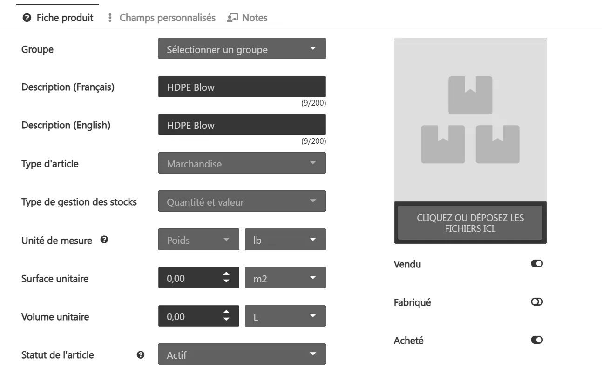Click the Acheté label

click(x=409, y=341)
